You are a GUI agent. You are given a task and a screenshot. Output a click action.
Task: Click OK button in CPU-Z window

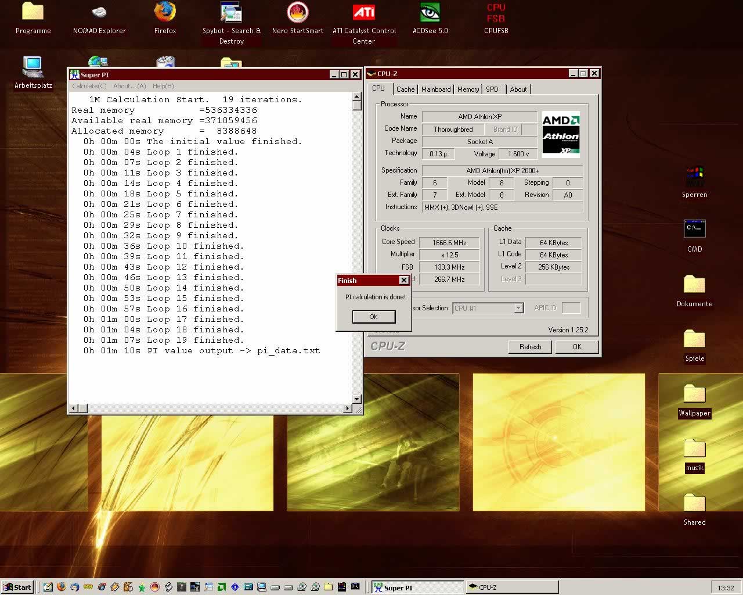(x=577, y=347)
